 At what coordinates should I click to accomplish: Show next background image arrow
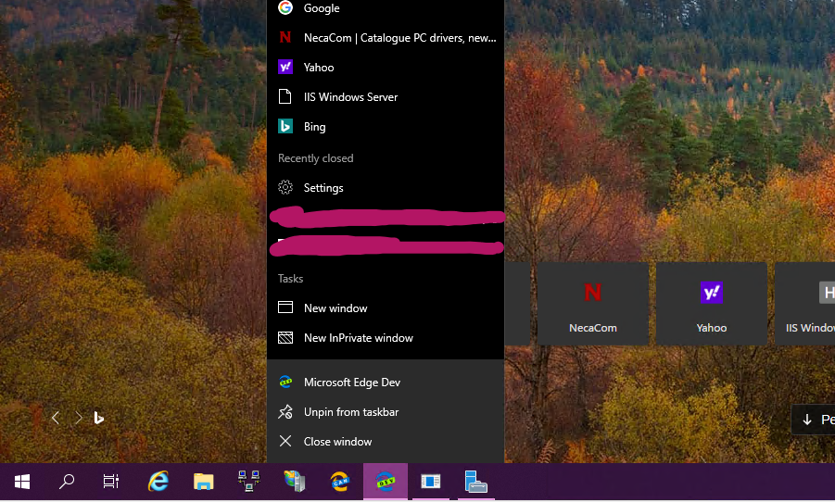[78, 418]
